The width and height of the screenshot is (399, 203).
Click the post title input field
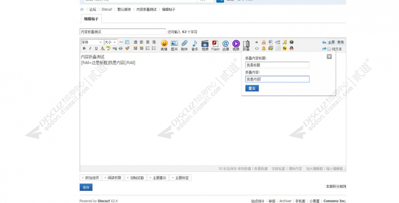click(123, 32)
